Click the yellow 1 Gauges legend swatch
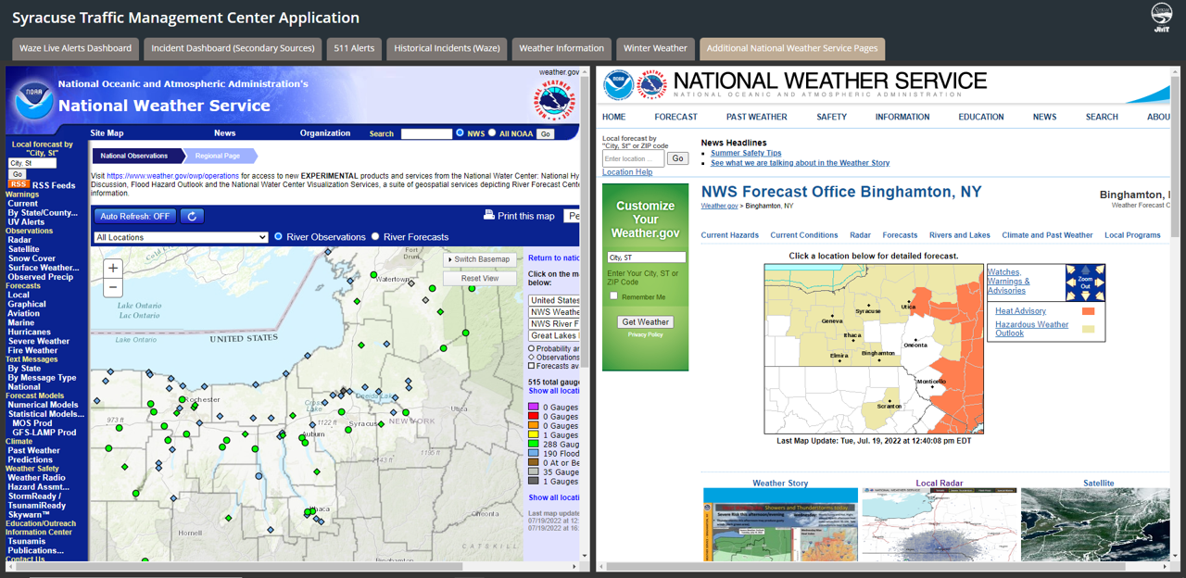The width and height of the screenshot is (1186, 578). tap(534, 435)
